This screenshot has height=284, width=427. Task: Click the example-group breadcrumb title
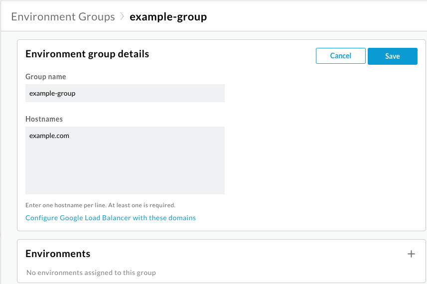coord(168,17)
